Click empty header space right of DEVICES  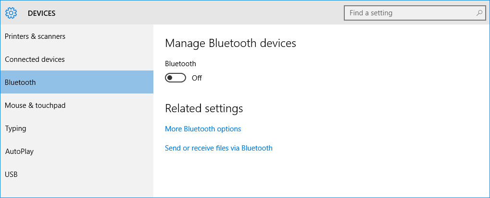(x=192, y=13)
